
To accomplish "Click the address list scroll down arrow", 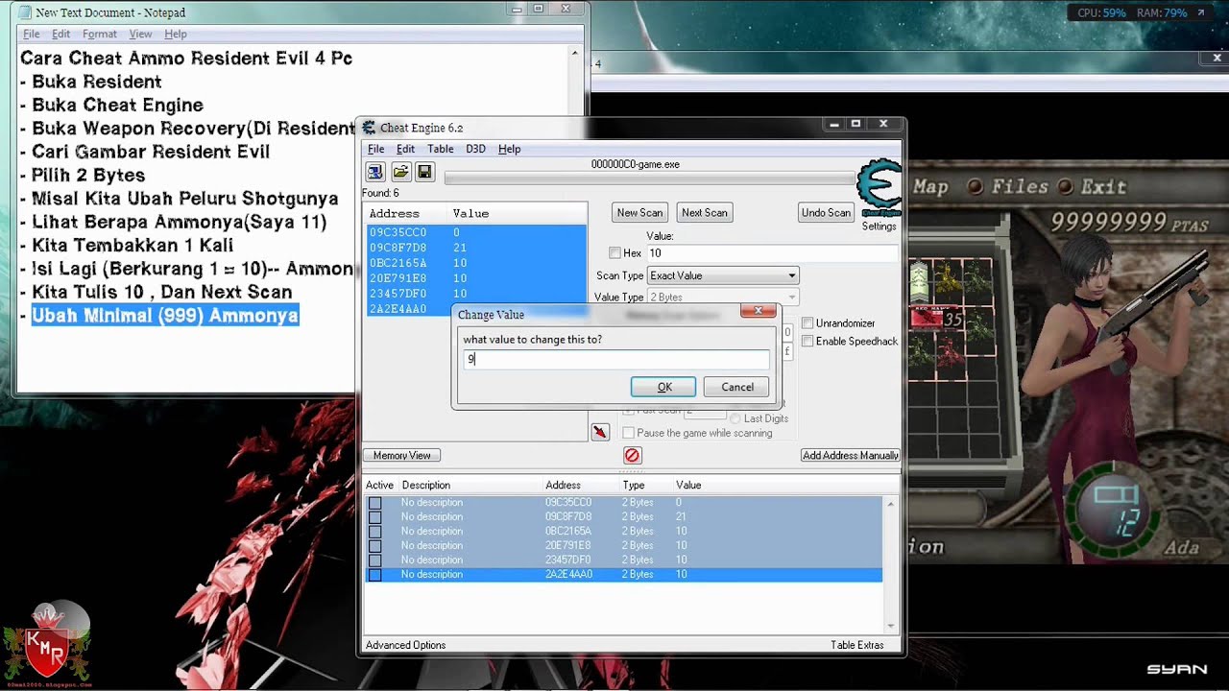I will [x=891, y=626].
